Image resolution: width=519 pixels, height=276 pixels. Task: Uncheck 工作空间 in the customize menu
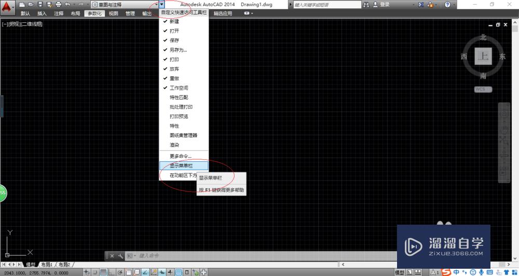[184, 88]
